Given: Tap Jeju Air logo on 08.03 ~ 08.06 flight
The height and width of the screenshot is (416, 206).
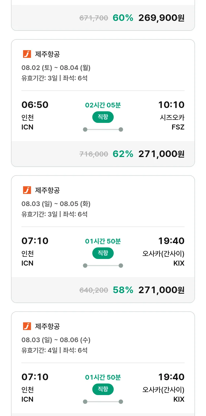Looking at the screenshot, I should [x=27, y=326].
